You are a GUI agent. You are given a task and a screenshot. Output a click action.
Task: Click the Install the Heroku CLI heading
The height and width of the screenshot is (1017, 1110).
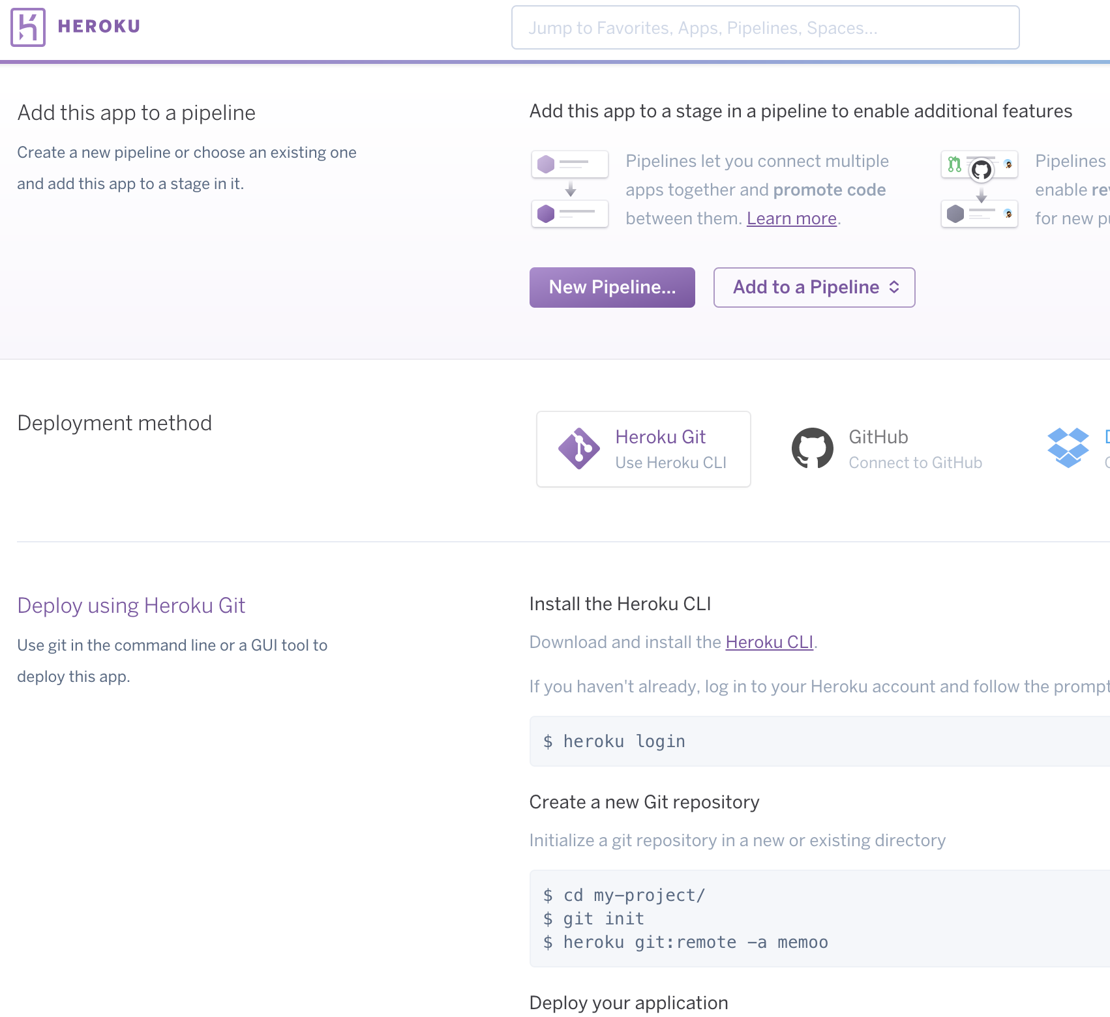[x=620, y=604]
